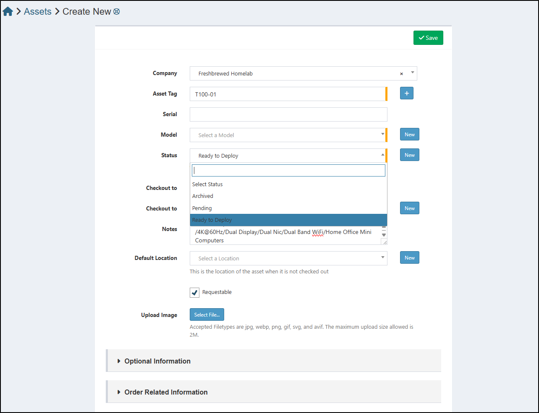Click into the Serial input field
The width and height of the screenshot is (539, 413).
click(288, 114)
